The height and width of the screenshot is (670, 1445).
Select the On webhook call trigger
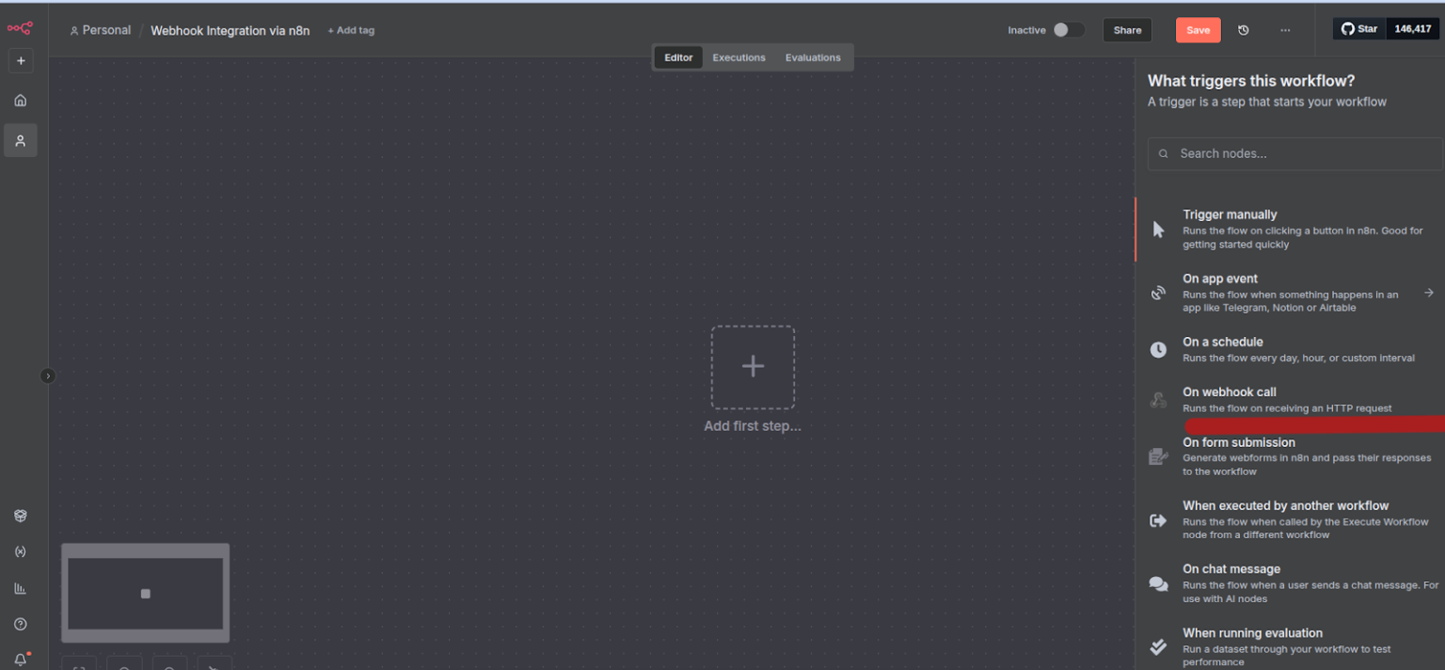tap(1290, 400)
